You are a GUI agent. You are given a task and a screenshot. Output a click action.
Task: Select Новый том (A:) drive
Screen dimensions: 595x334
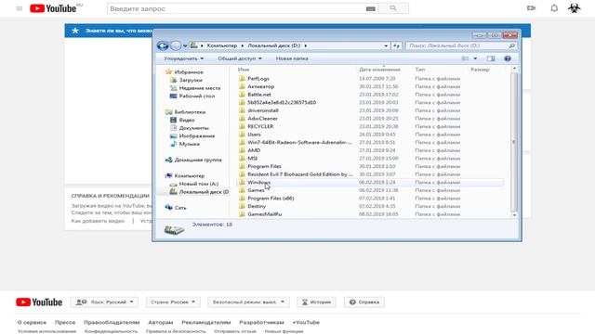click(198, 184)
